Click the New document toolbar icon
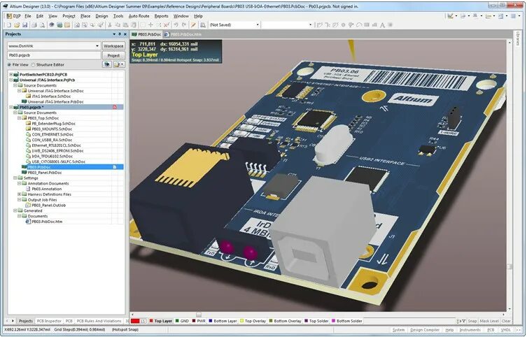Viewport: 527px width, 337px height. click(x=8, y=25)
